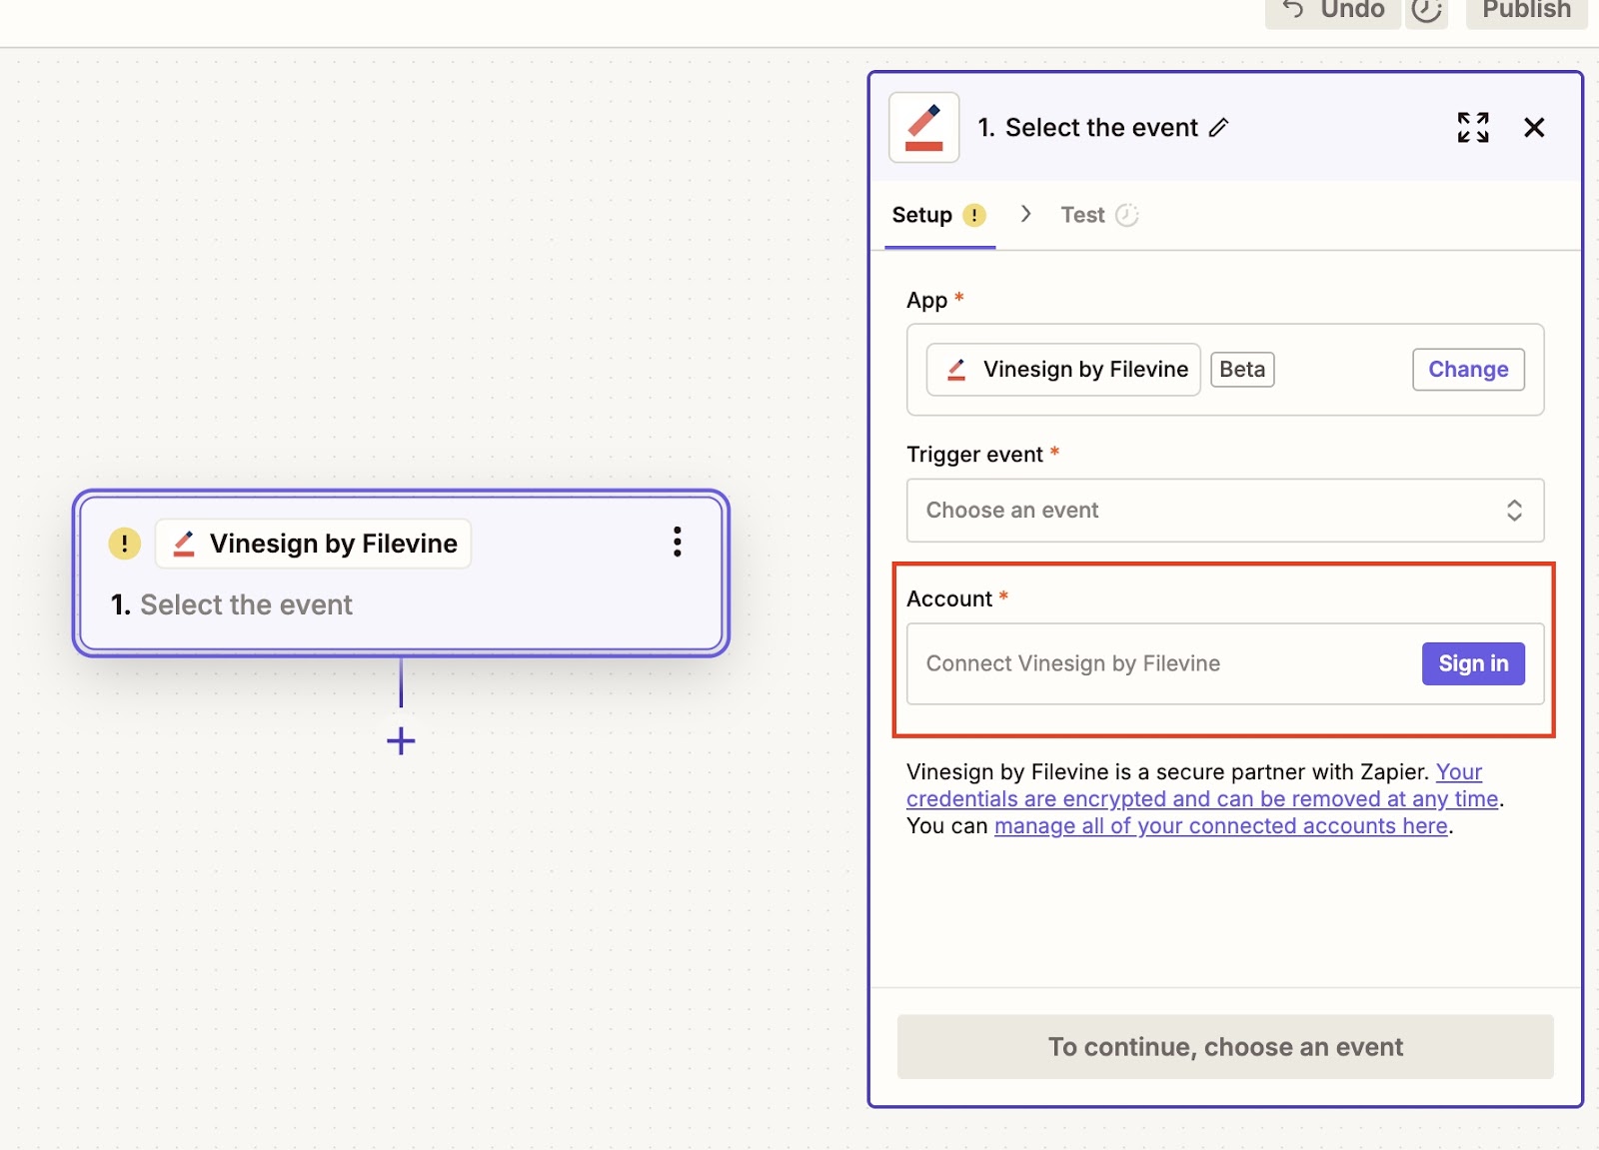Click the yellow warning icon beside Setup
The height and width of the screenshot is (1150, 1599).
(974, 215)
